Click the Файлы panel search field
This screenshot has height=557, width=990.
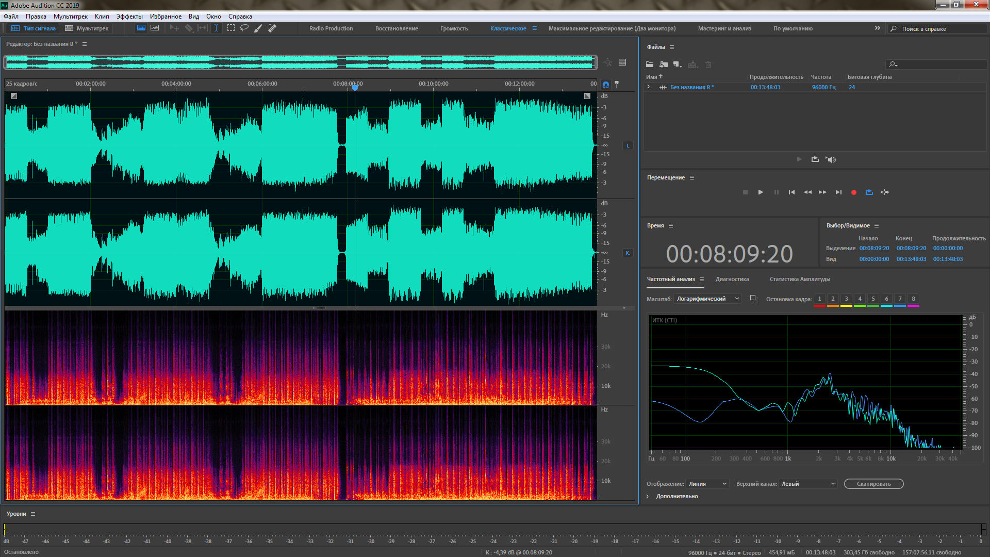point(936,64)
